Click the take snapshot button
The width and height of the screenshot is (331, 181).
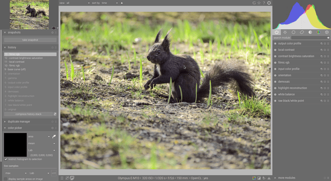[30, 40]
